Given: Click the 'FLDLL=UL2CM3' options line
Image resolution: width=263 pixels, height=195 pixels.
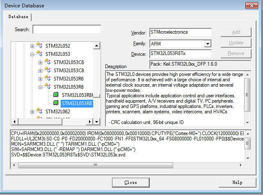Looking at the screenshot, I should [127, 139].
